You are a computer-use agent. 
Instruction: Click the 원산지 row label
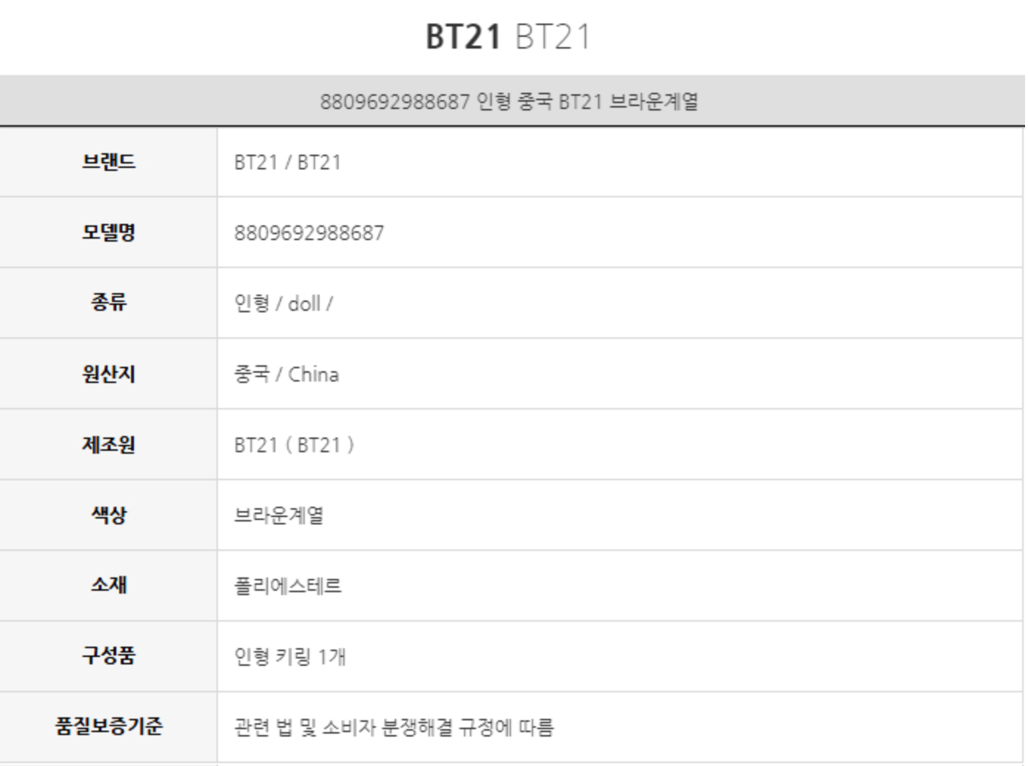[109, 374]
